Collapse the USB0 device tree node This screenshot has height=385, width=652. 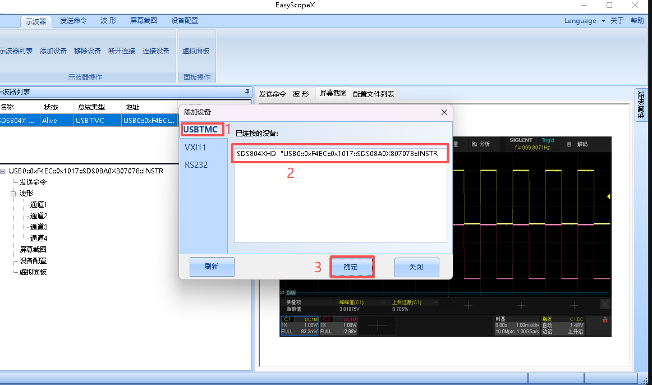pyautogui.click(x=3, y=171)
